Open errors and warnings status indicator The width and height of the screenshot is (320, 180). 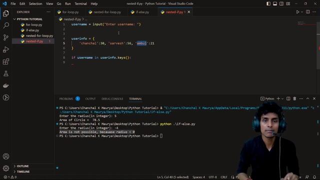click(10, 177)
